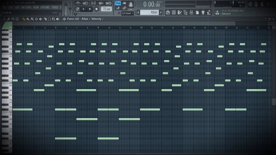Image resolution: width=276 pixels, height=155 pixels.
Task: Click the master pitch knob
Action: click(70, 9)
